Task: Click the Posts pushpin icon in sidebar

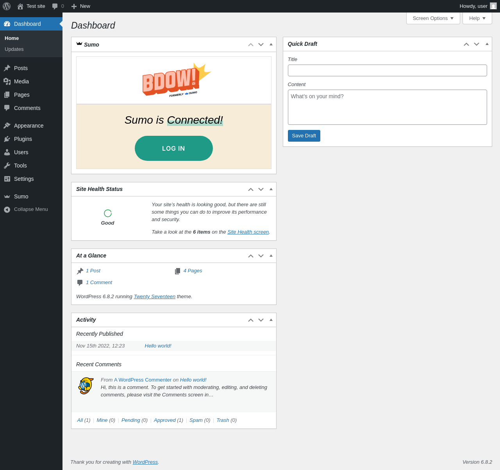Action: pos(7,68)
